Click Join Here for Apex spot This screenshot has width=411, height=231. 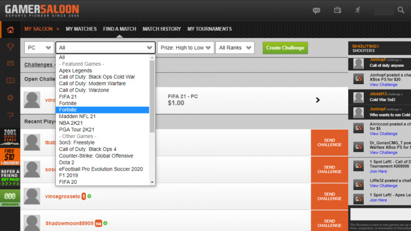pos(378,200)
